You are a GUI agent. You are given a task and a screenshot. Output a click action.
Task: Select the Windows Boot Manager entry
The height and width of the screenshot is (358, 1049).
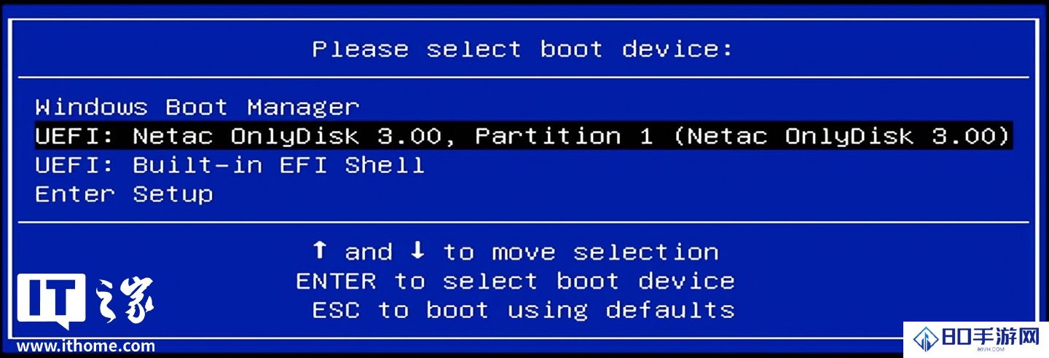[x=197, y=108]
